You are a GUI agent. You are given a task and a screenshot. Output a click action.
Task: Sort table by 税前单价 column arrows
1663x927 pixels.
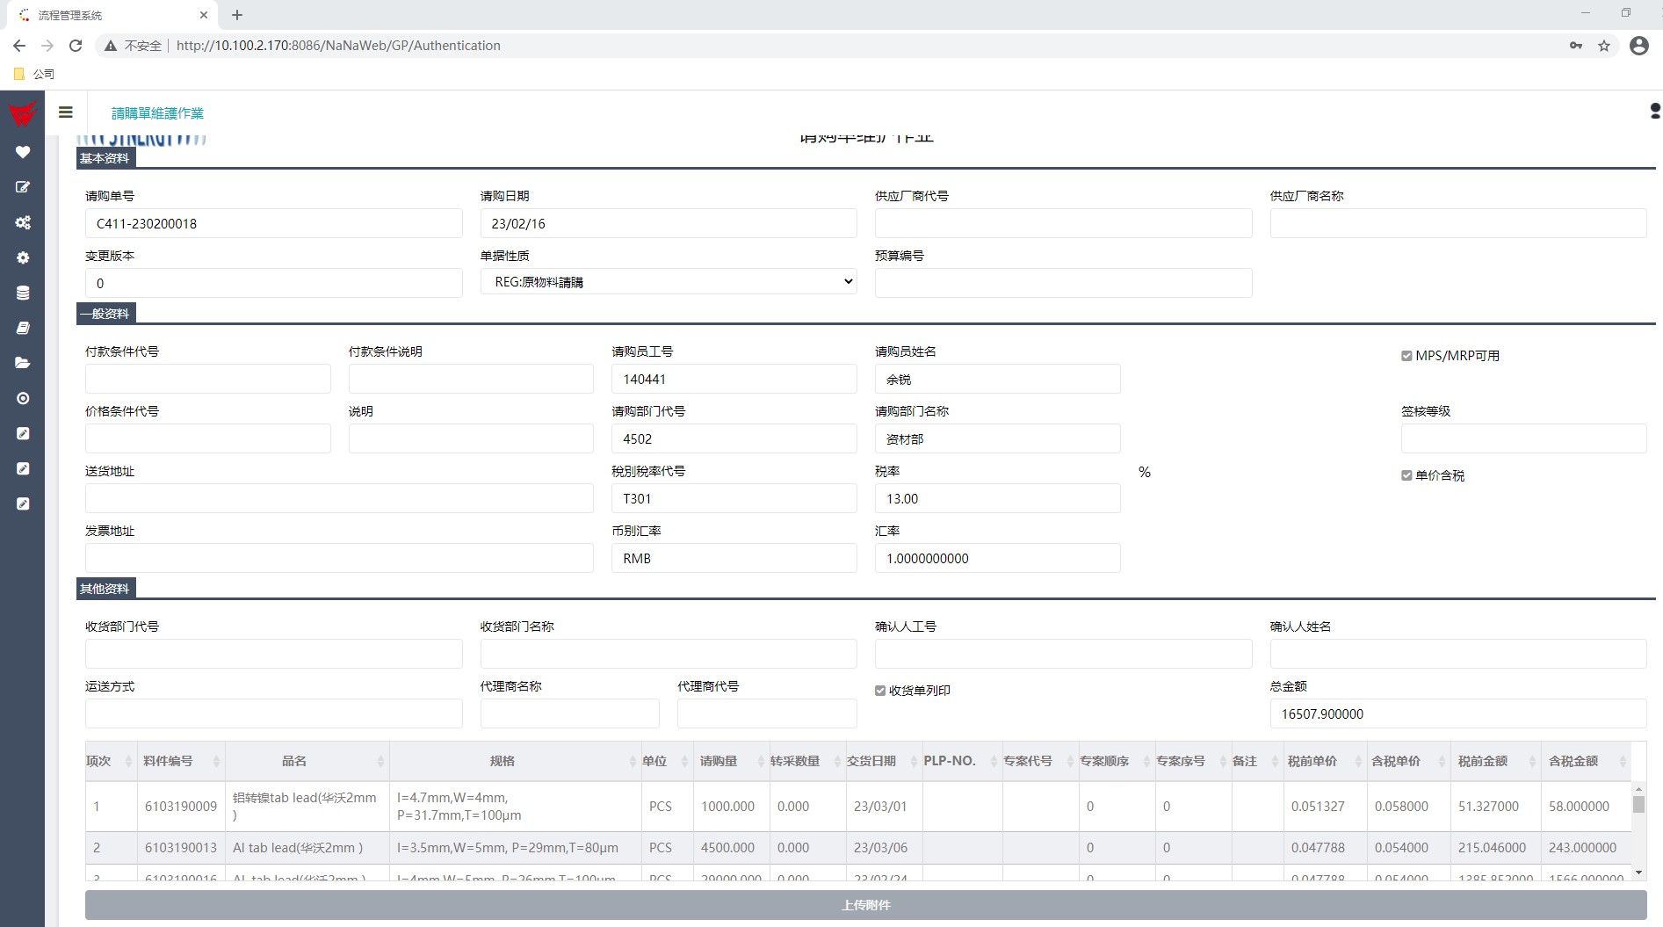point(1358,761)
